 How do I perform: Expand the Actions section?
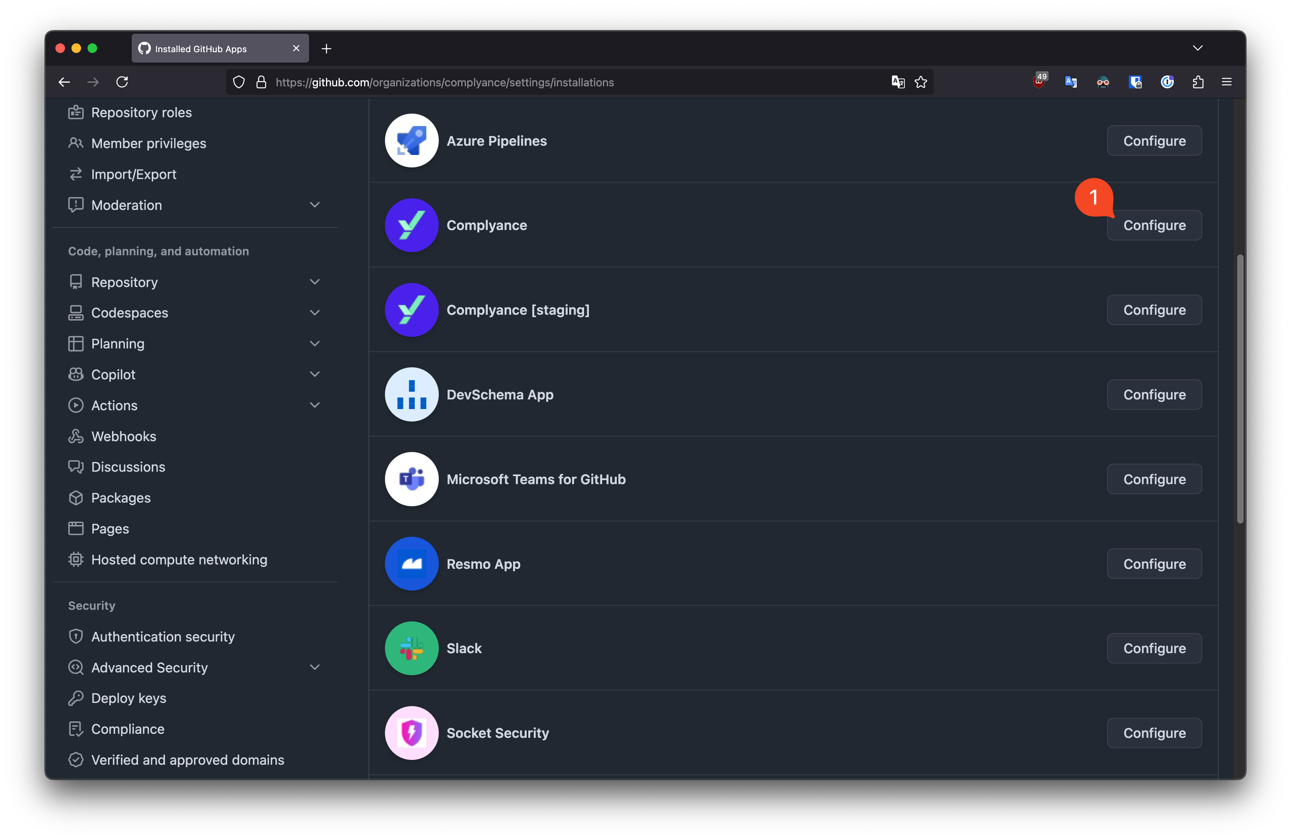(x=315, y=405)
